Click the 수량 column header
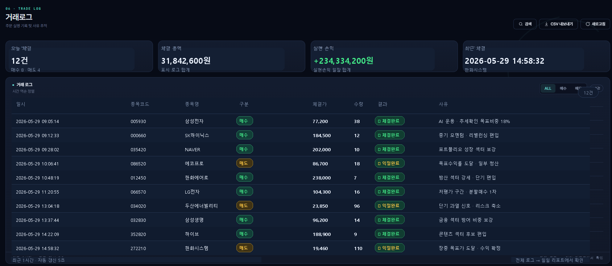 359,104
